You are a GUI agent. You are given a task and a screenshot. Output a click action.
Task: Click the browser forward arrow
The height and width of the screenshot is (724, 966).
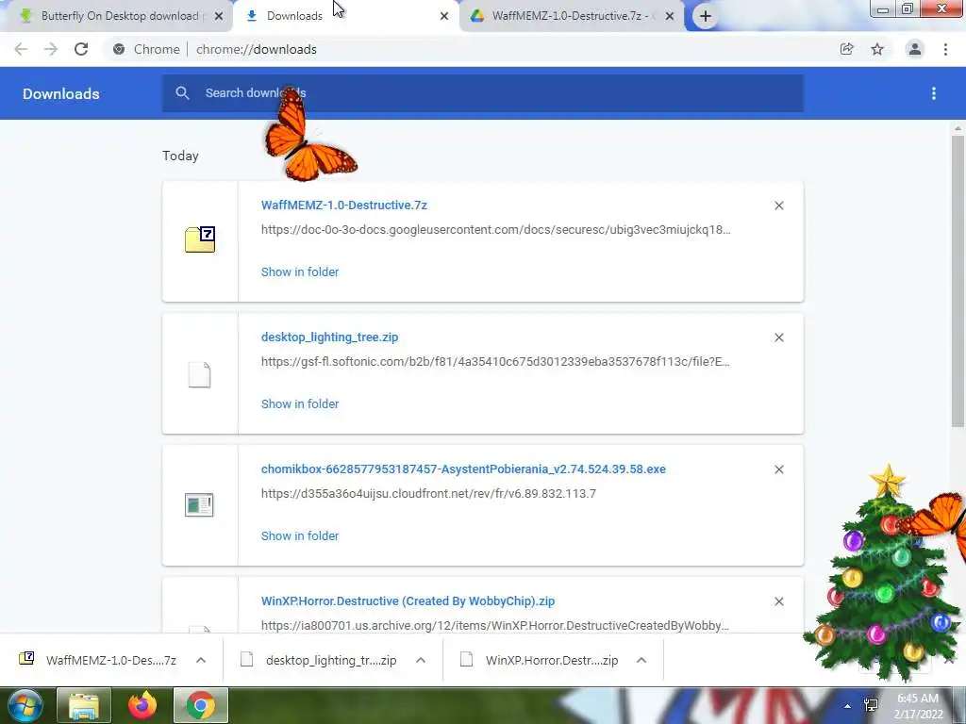click(x=51, y=49)
